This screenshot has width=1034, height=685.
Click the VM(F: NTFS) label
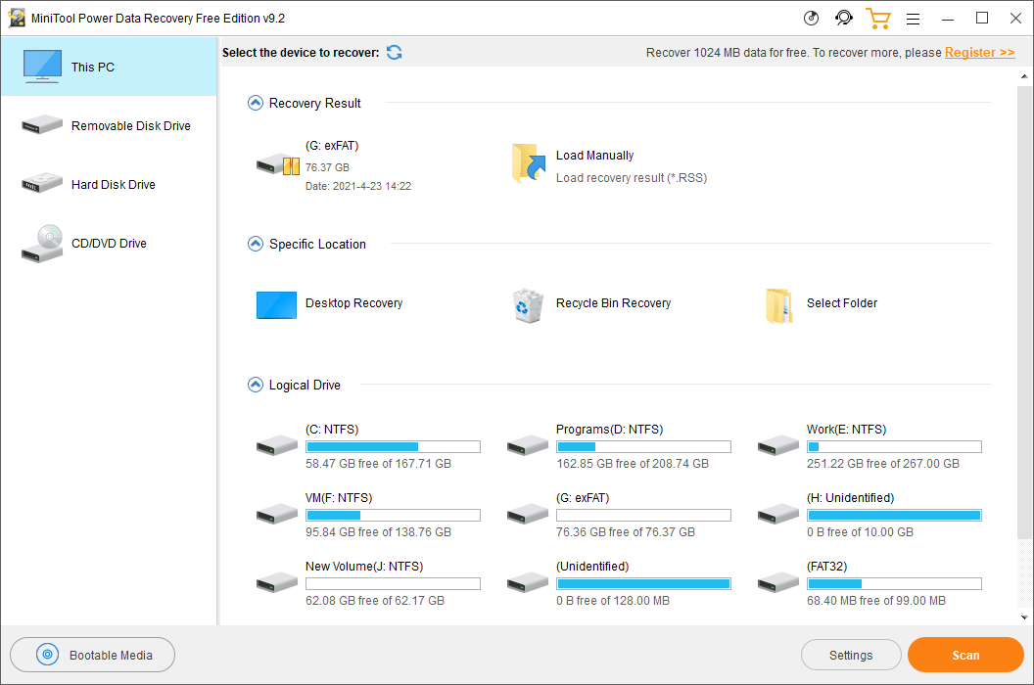coord(339,498)
